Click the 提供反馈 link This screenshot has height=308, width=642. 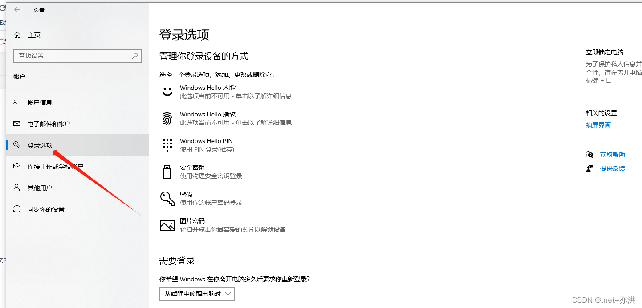pyautogui.click(x=612, y=168)
